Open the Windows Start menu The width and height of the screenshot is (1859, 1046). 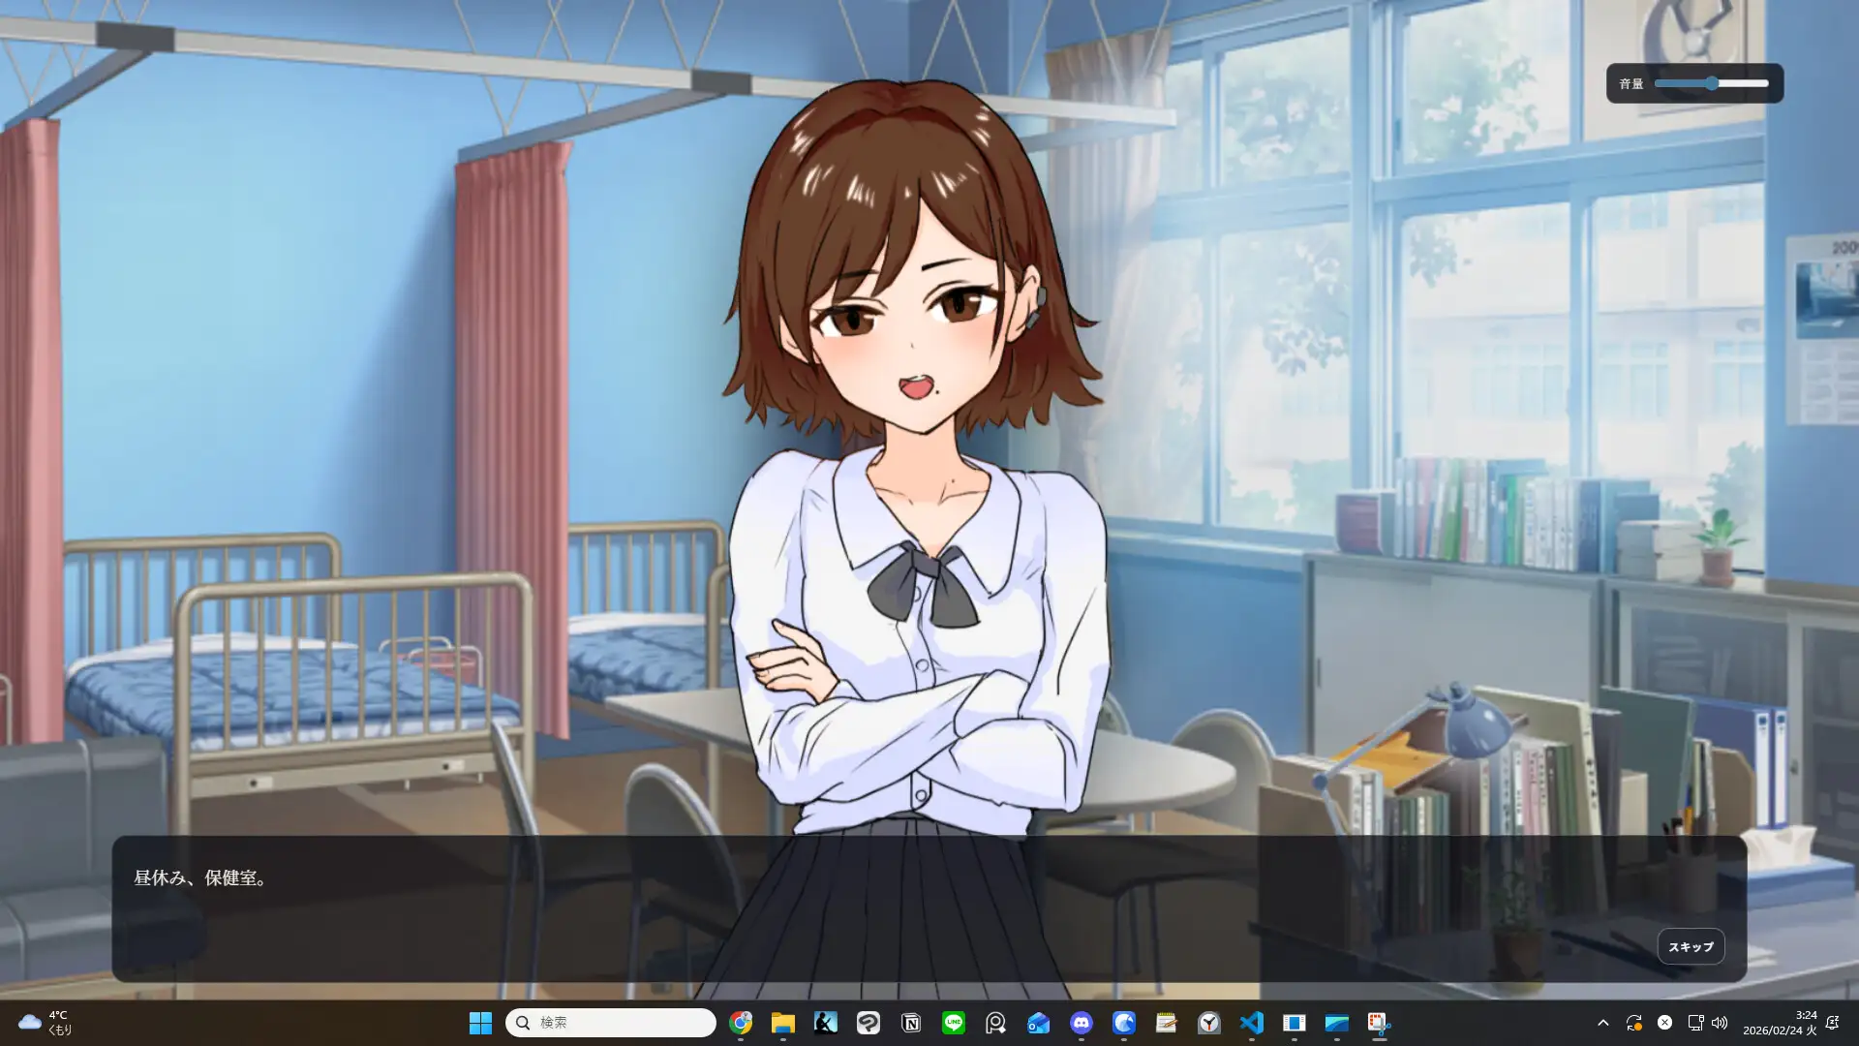point(480,1023)
